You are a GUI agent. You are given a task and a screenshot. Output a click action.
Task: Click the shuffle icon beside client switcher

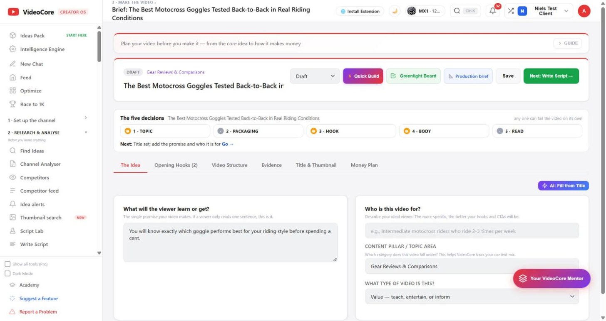click(x=511, y=11)
